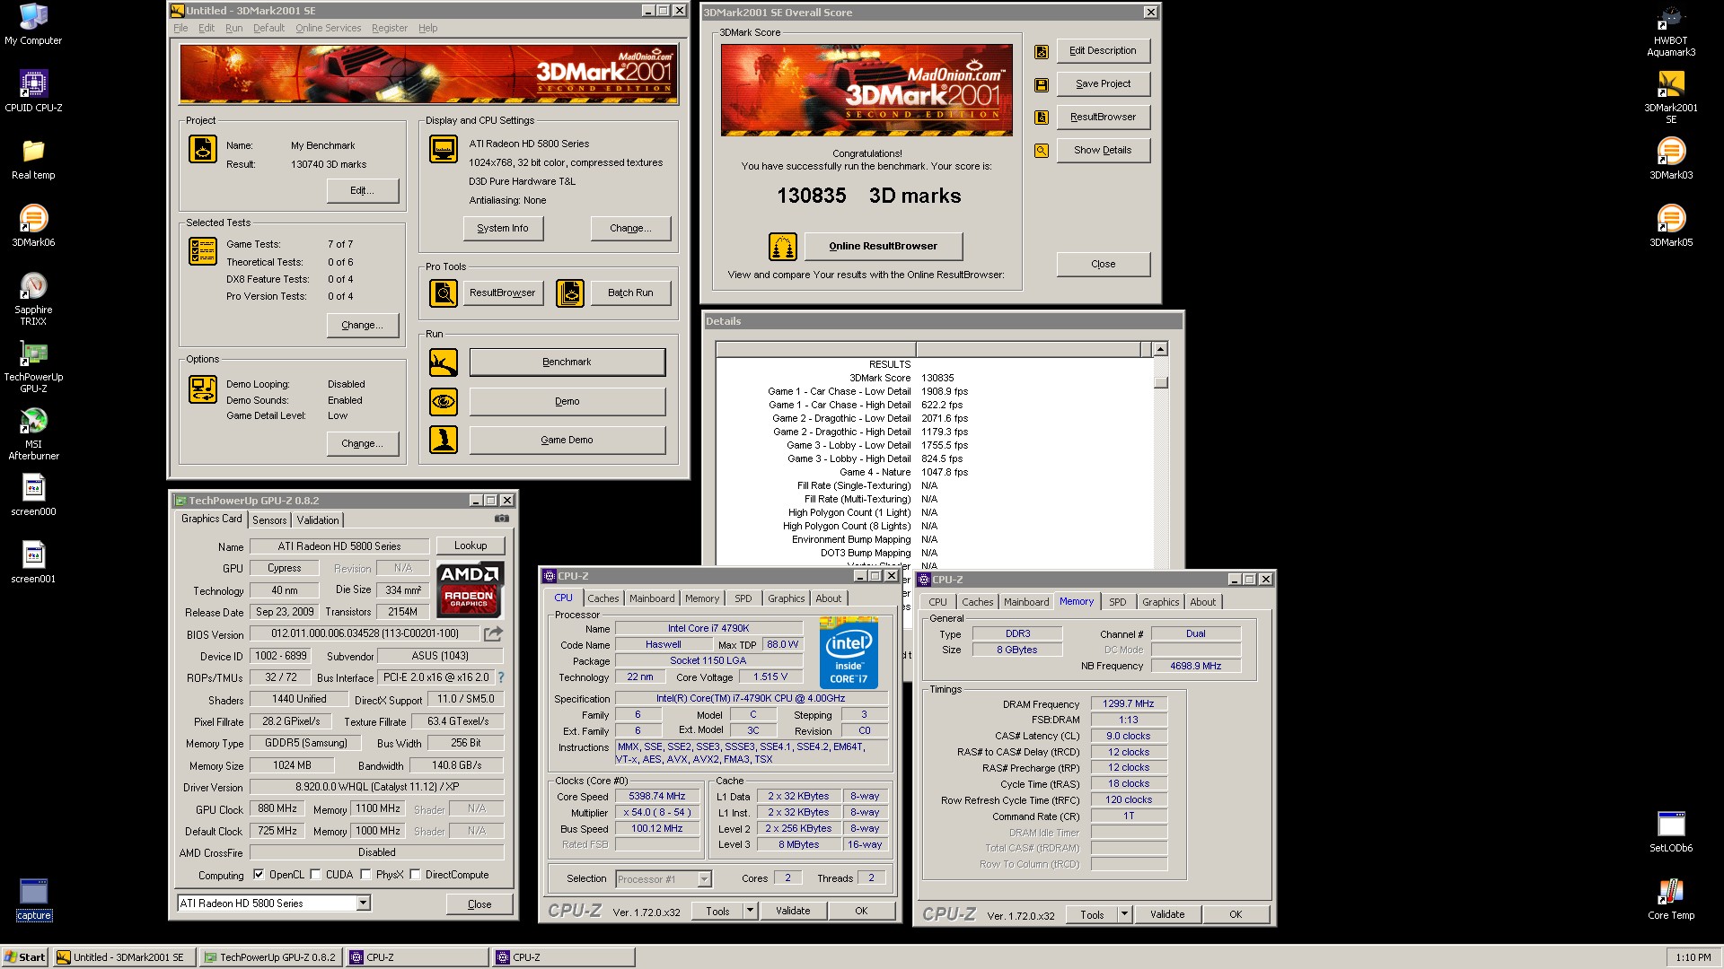Screen dimensions: 1724x969
Task: Click the Demo eye icon
Action: (444, 401)
